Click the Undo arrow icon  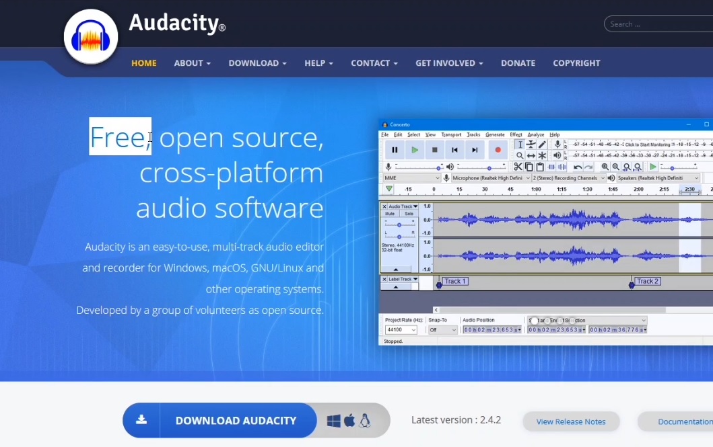pos(578,167)
